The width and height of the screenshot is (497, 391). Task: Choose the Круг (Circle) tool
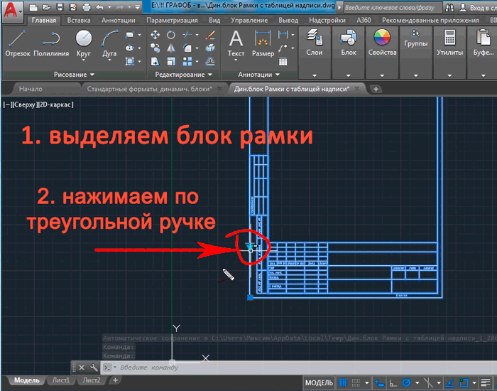(x=84, y=44)
